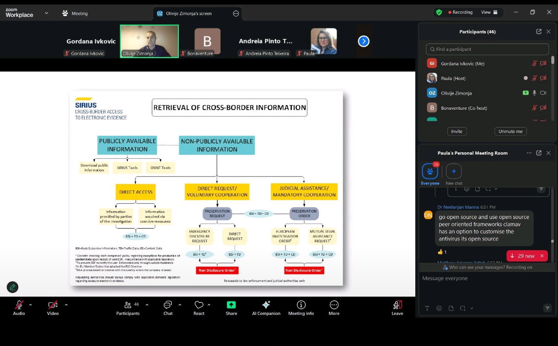The image size is (558, 346).
Task: Invite participants to the meeting
Action: tap(456, 131)
